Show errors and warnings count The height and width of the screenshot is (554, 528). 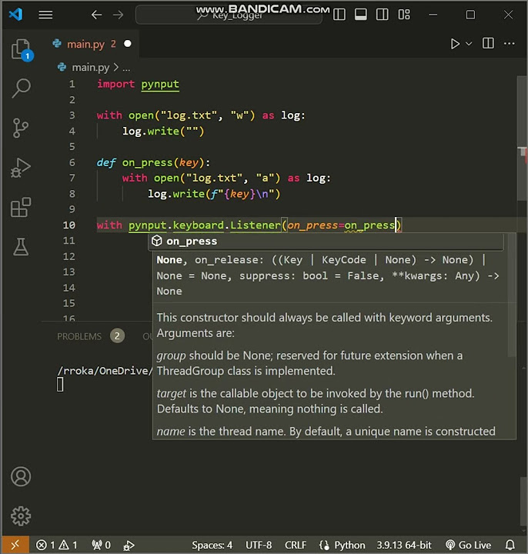tap(56, 546)
